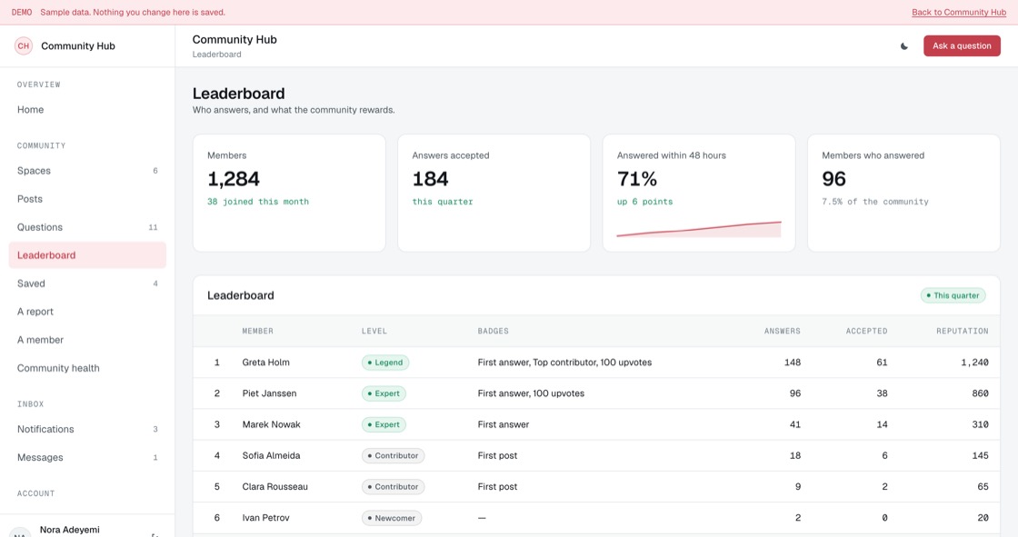Click the Leaderboard breadcrumb under Community Hub

217,55
